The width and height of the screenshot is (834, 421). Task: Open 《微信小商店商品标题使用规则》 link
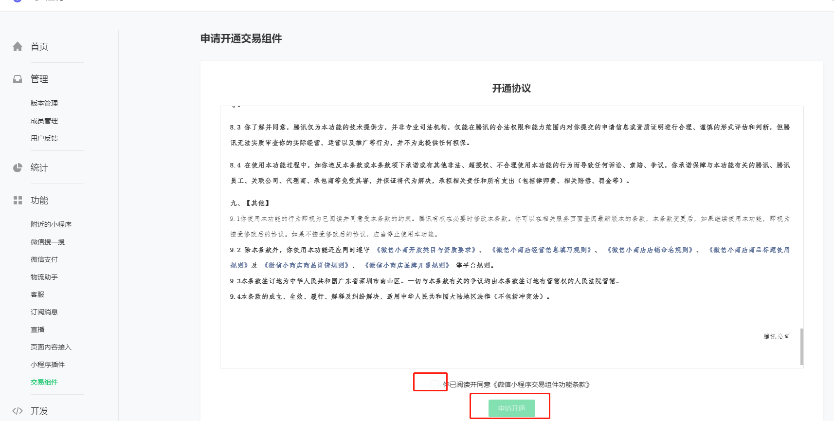click(x=748, y=250)
